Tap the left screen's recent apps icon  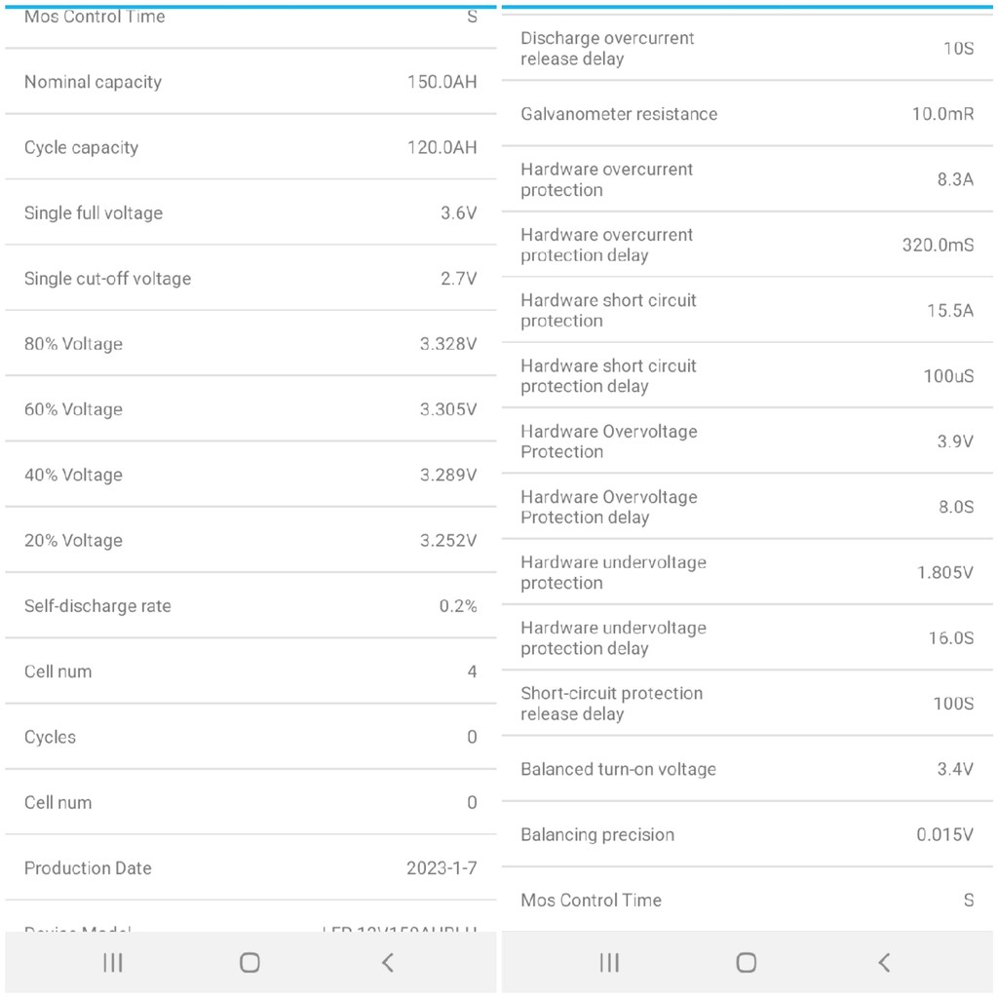113,962
